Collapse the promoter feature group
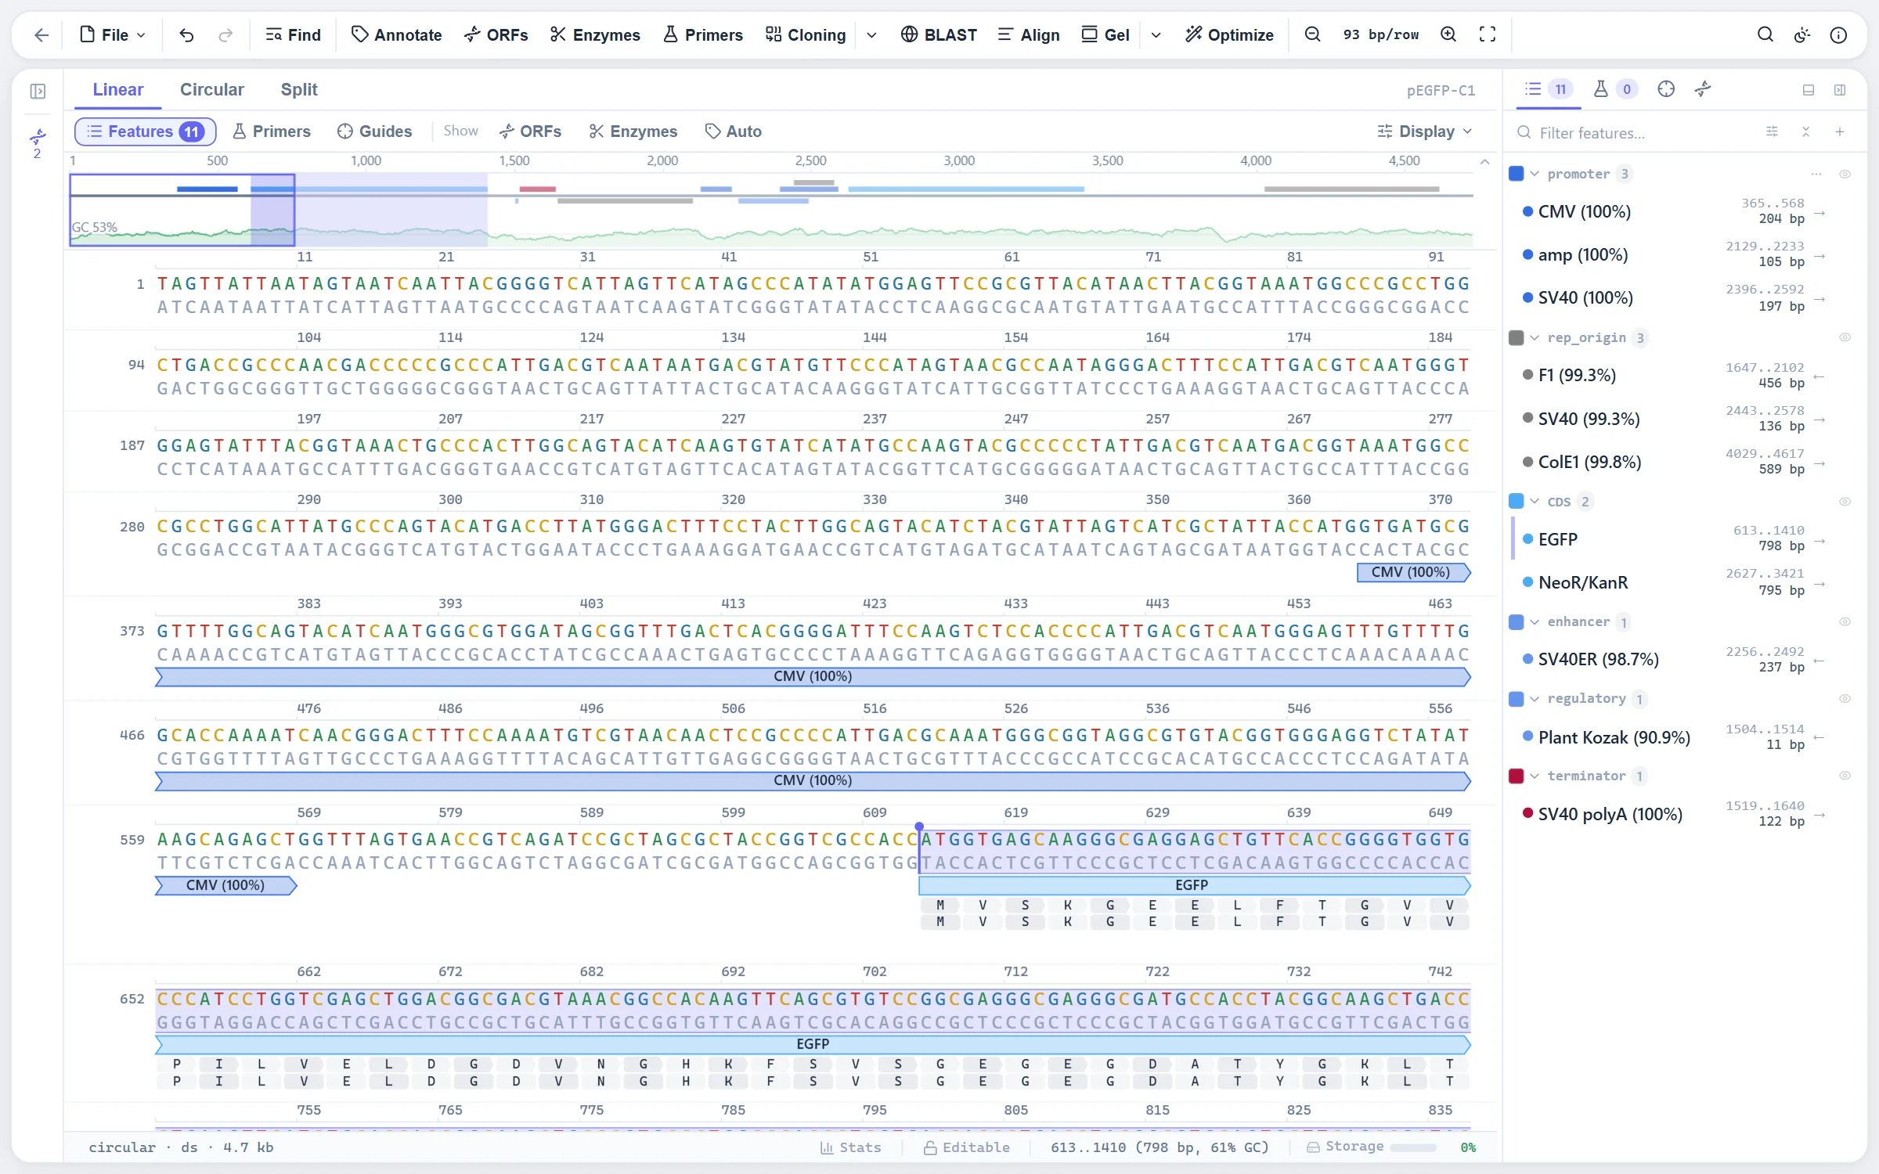The width and height of the screenshot is (1879, 1174). (x=1535, y=174)
